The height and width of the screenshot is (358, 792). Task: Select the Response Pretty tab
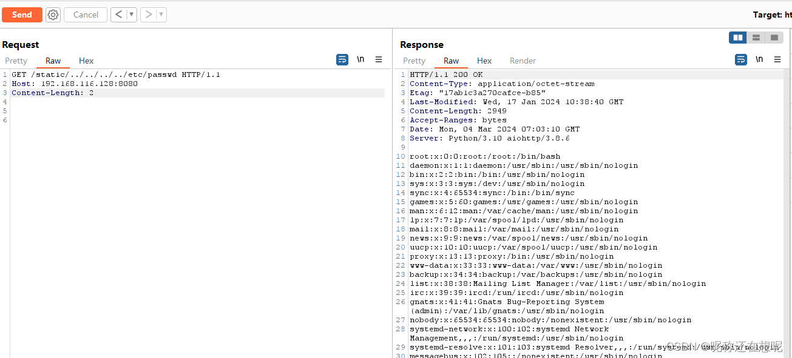point(415,61)
